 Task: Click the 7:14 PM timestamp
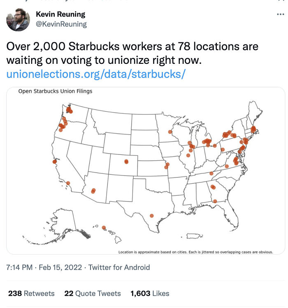[19, 267]
